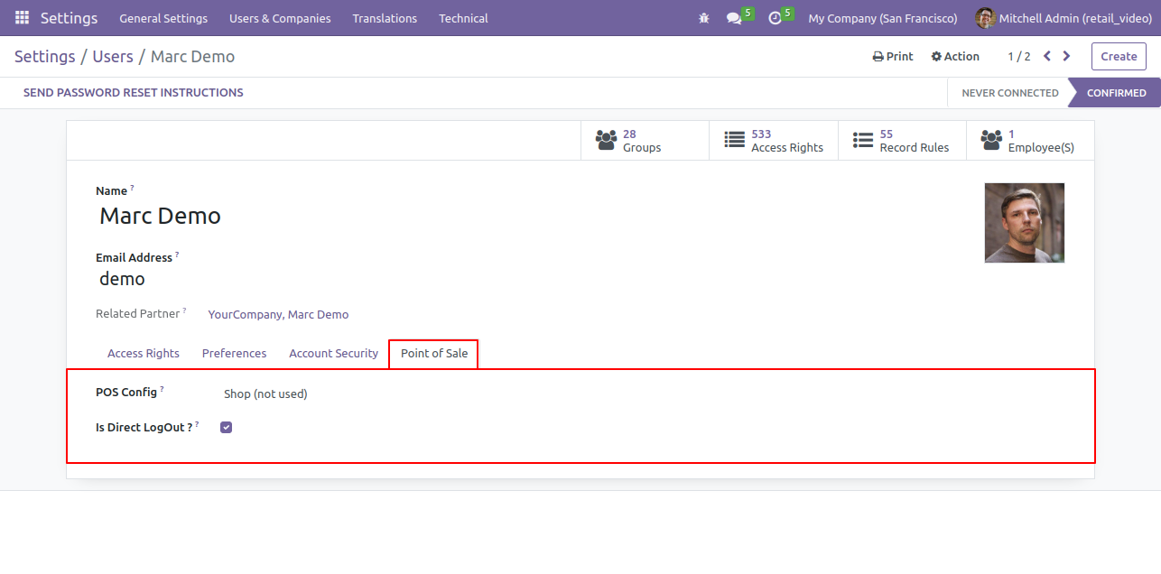
Task: Click the next record arrow
Action: pyautogui.click(x=1066, y=56)
